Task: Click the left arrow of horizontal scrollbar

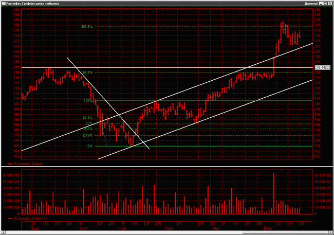Action: tap(3, 232)
